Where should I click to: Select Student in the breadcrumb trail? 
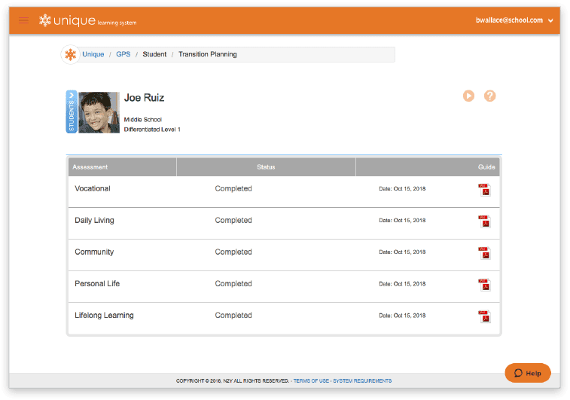[154, 55]
